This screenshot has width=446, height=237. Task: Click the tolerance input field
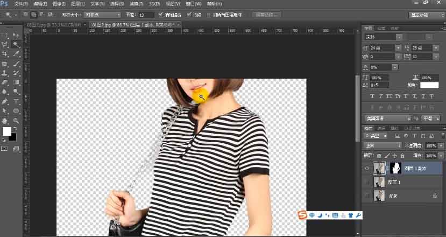point(146,15)
